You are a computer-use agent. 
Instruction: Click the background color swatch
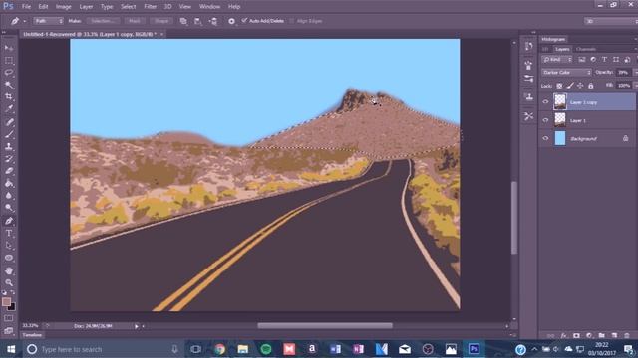12,307
